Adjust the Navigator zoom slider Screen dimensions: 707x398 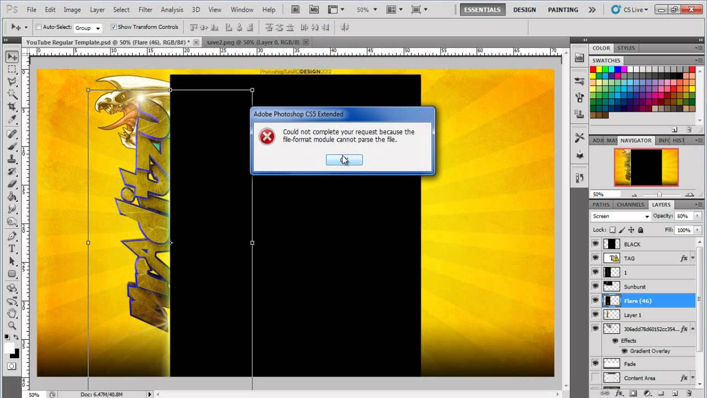(659, 195)
